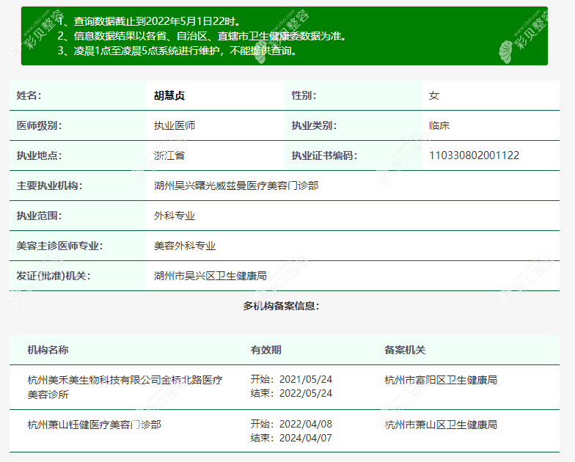
Task: Click the 有效期 column header
Action: pyautogui.click(x=265, y=351)
